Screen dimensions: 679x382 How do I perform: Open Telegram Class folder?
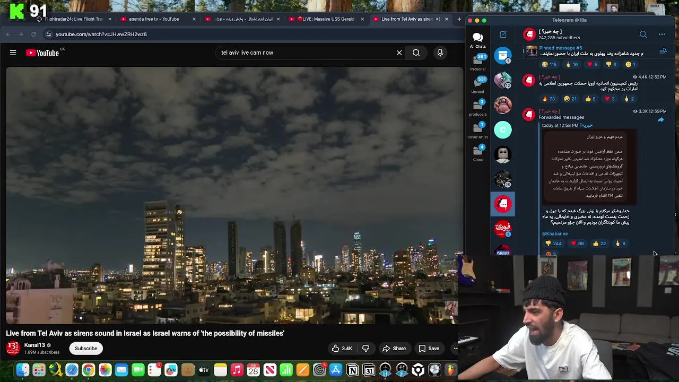point(477,153)
